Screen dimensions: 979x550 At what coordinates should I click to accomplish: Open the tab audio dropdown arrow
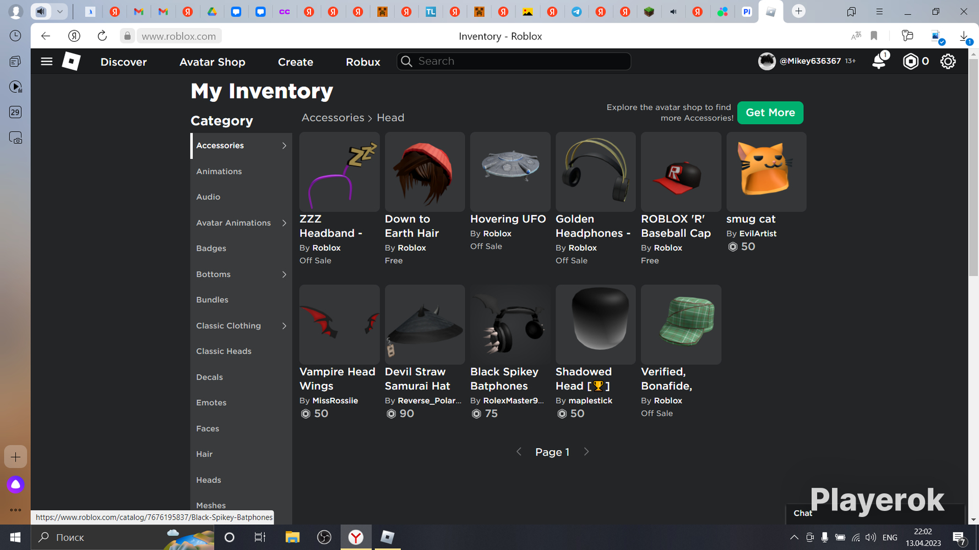click(60, 11)
